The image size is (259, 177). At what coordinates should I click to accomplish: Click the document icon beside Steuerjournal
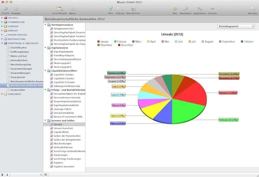click(8, 77)
